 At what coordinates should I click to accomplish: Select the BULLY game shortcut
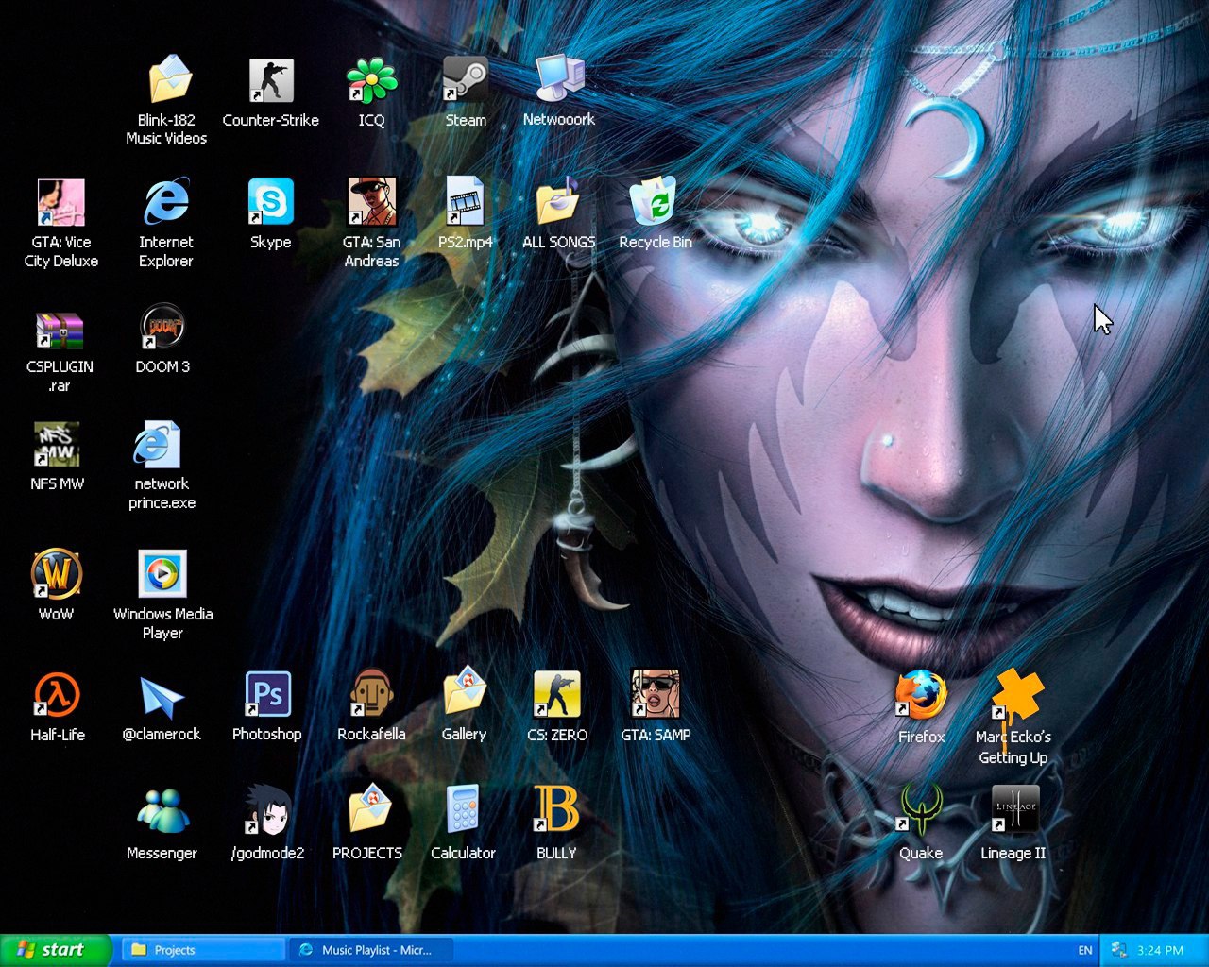556,809
